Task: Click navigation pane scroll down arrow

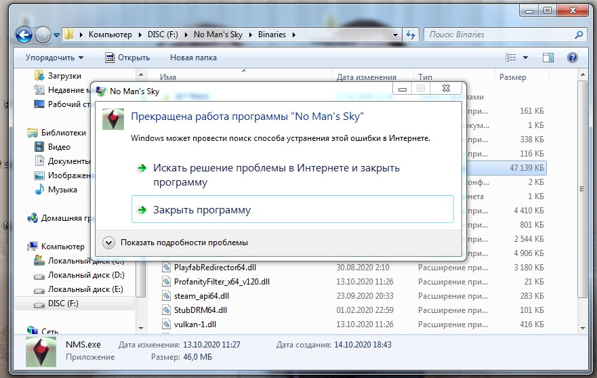Action: (141, 328)
